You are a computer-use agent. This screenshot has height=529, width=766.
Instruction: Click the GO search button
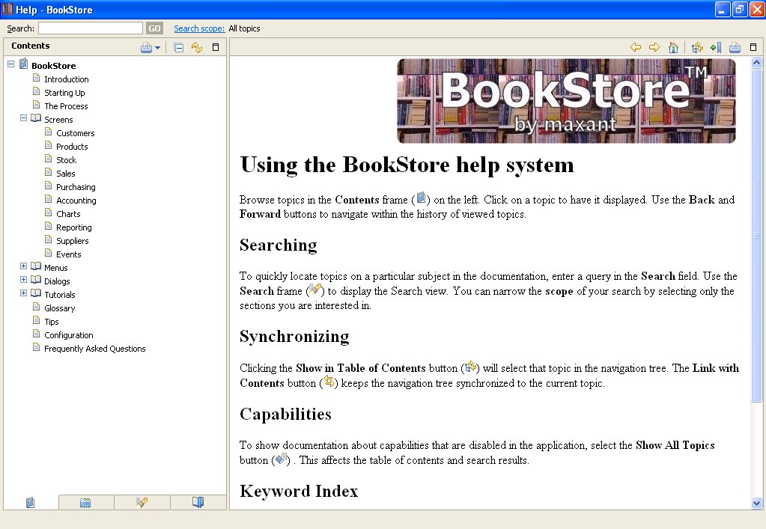154,28
